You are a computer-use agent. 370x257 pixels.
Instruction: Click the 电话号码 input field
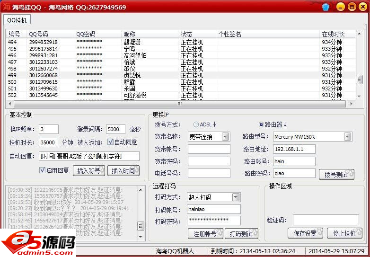[x=209, y=173]
